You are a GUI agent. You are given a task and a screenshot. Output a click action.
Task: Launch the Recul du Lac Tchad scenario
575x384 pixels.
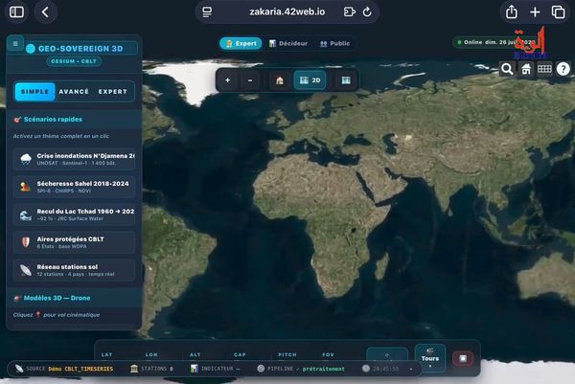(x=74, y=215)
